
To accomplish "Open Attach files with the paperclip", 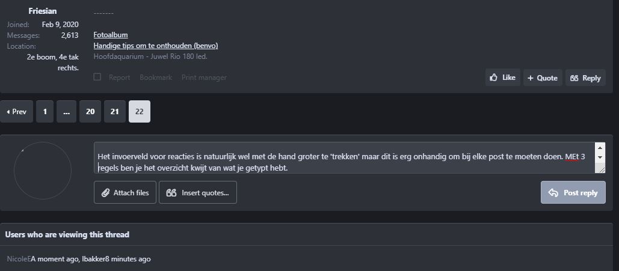I will click(x=125, y=193).
